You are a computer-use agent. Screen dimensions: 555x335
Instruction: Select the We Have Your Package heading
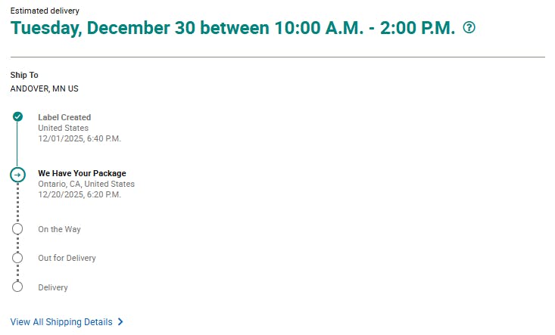click(82, 173)
